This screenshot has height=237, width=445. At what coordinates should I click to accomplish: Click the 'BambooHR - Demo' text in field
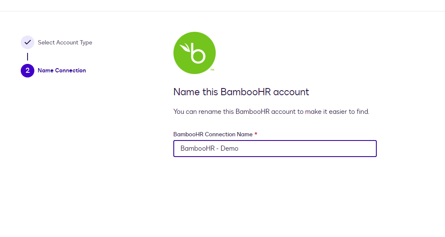[x=209, y=149]
